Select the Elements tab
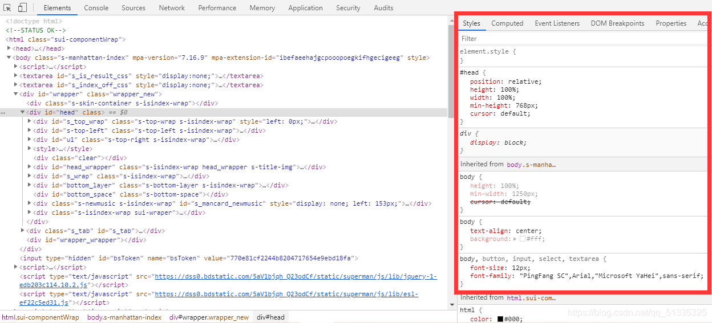 (58, 8)
